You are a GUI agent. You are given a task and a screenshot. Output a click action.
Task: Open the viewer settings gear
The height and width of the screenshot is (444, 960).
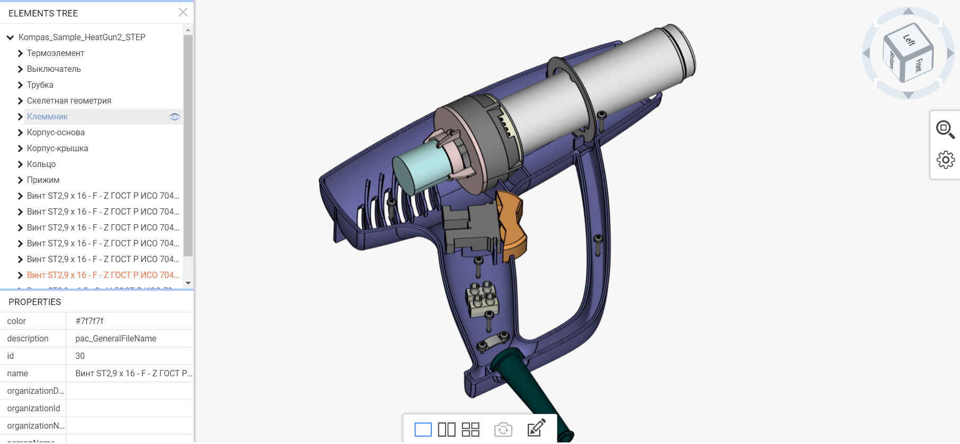click(x=945, y=160)
